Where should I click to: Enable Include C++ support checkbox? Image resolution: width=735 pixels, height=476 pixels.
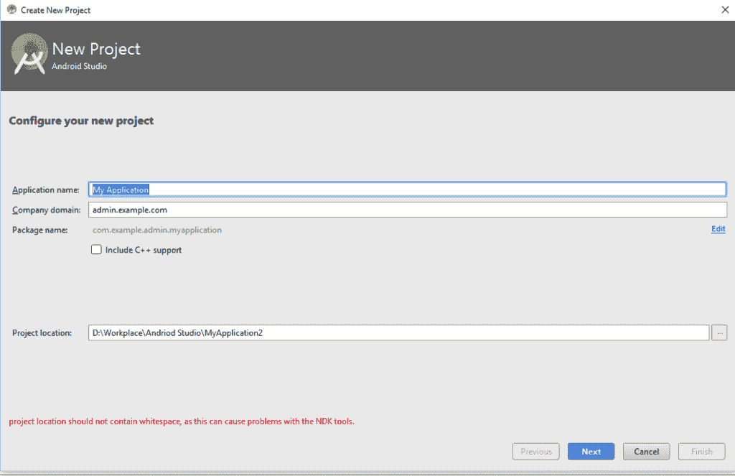96,250
